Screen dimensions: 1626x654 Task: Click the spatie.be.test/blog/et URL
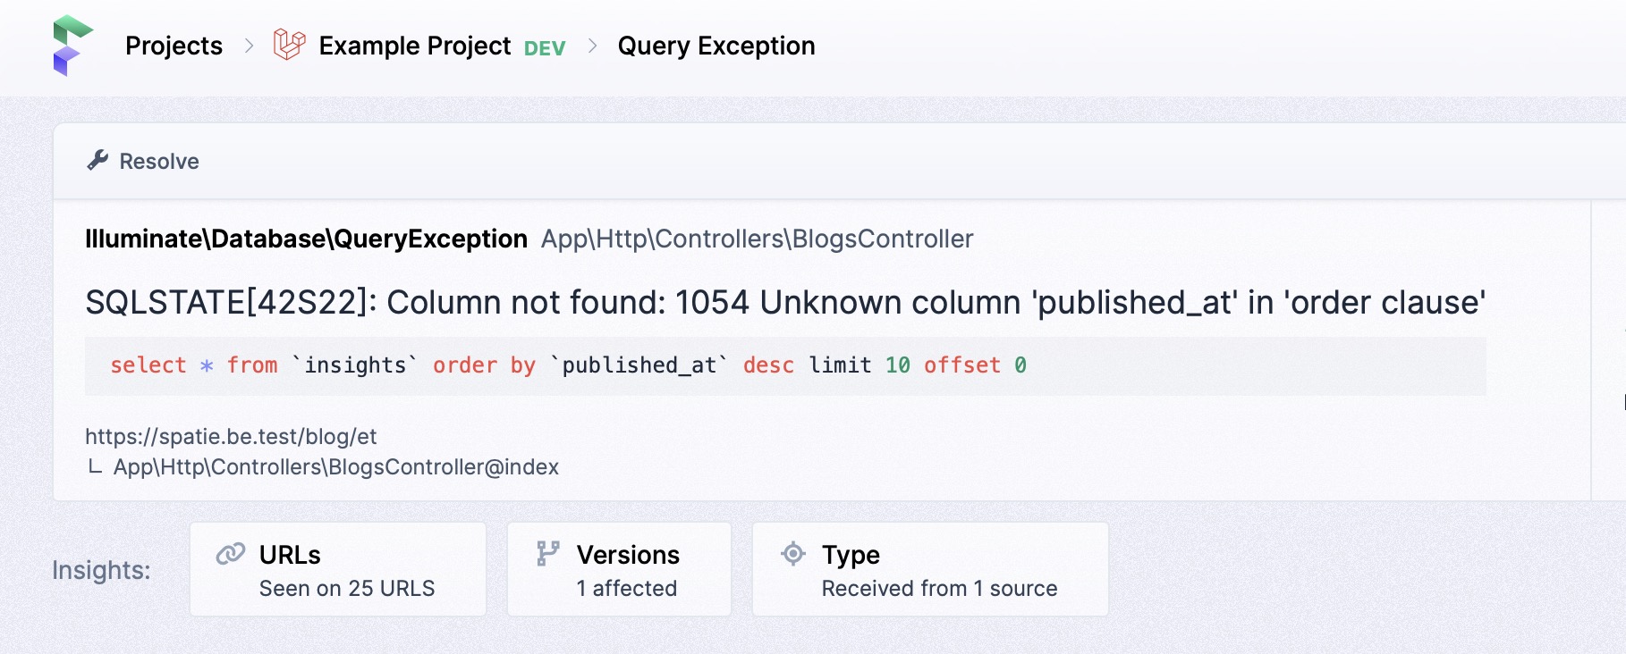coord(231,436)
